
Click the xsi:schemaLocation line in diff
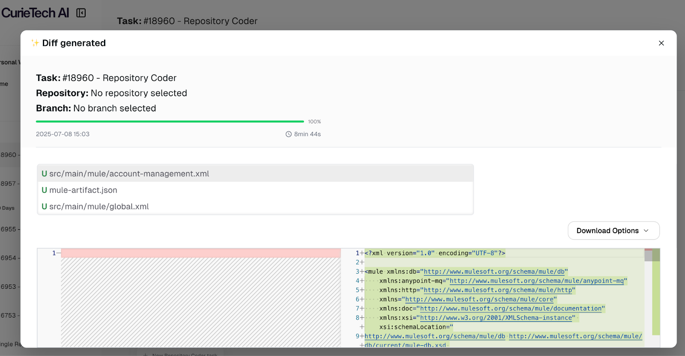coord(416,327)
